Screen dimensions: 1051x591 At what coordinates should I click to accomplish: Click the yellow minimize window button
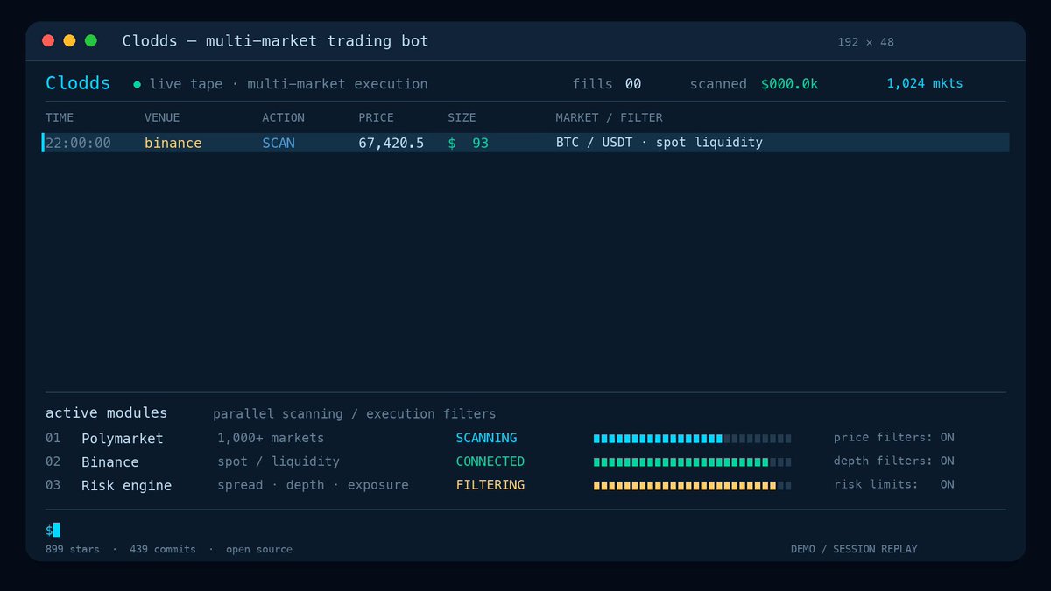69,40
